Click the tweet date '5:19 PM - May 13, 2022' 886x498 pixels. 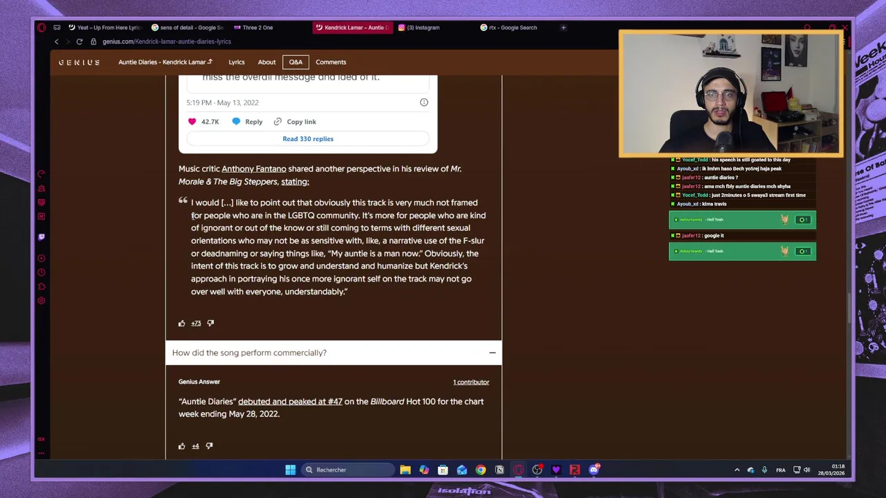tap(222, 102)
